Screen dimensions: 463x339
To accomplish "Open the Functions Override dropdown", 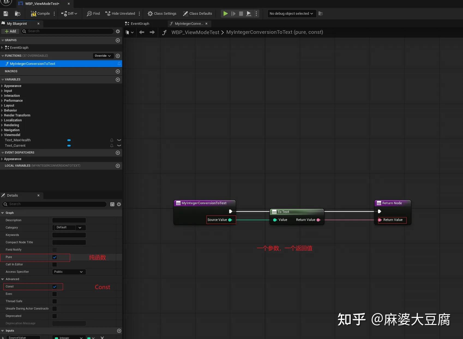I will click(x=103, y=56).
